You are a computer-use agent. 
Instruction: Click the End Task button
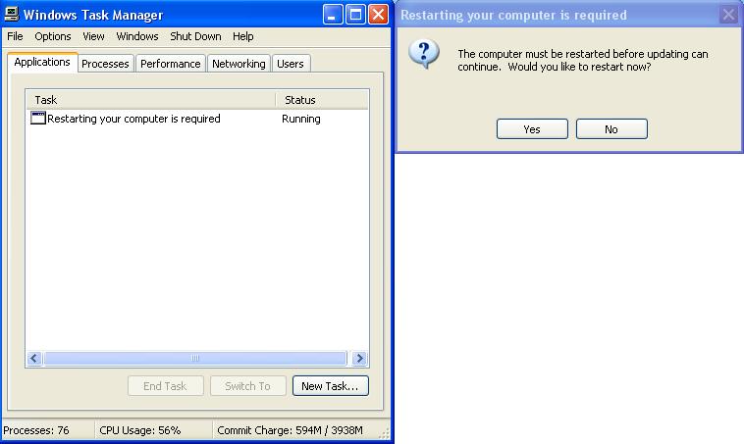tap(166, 386)
